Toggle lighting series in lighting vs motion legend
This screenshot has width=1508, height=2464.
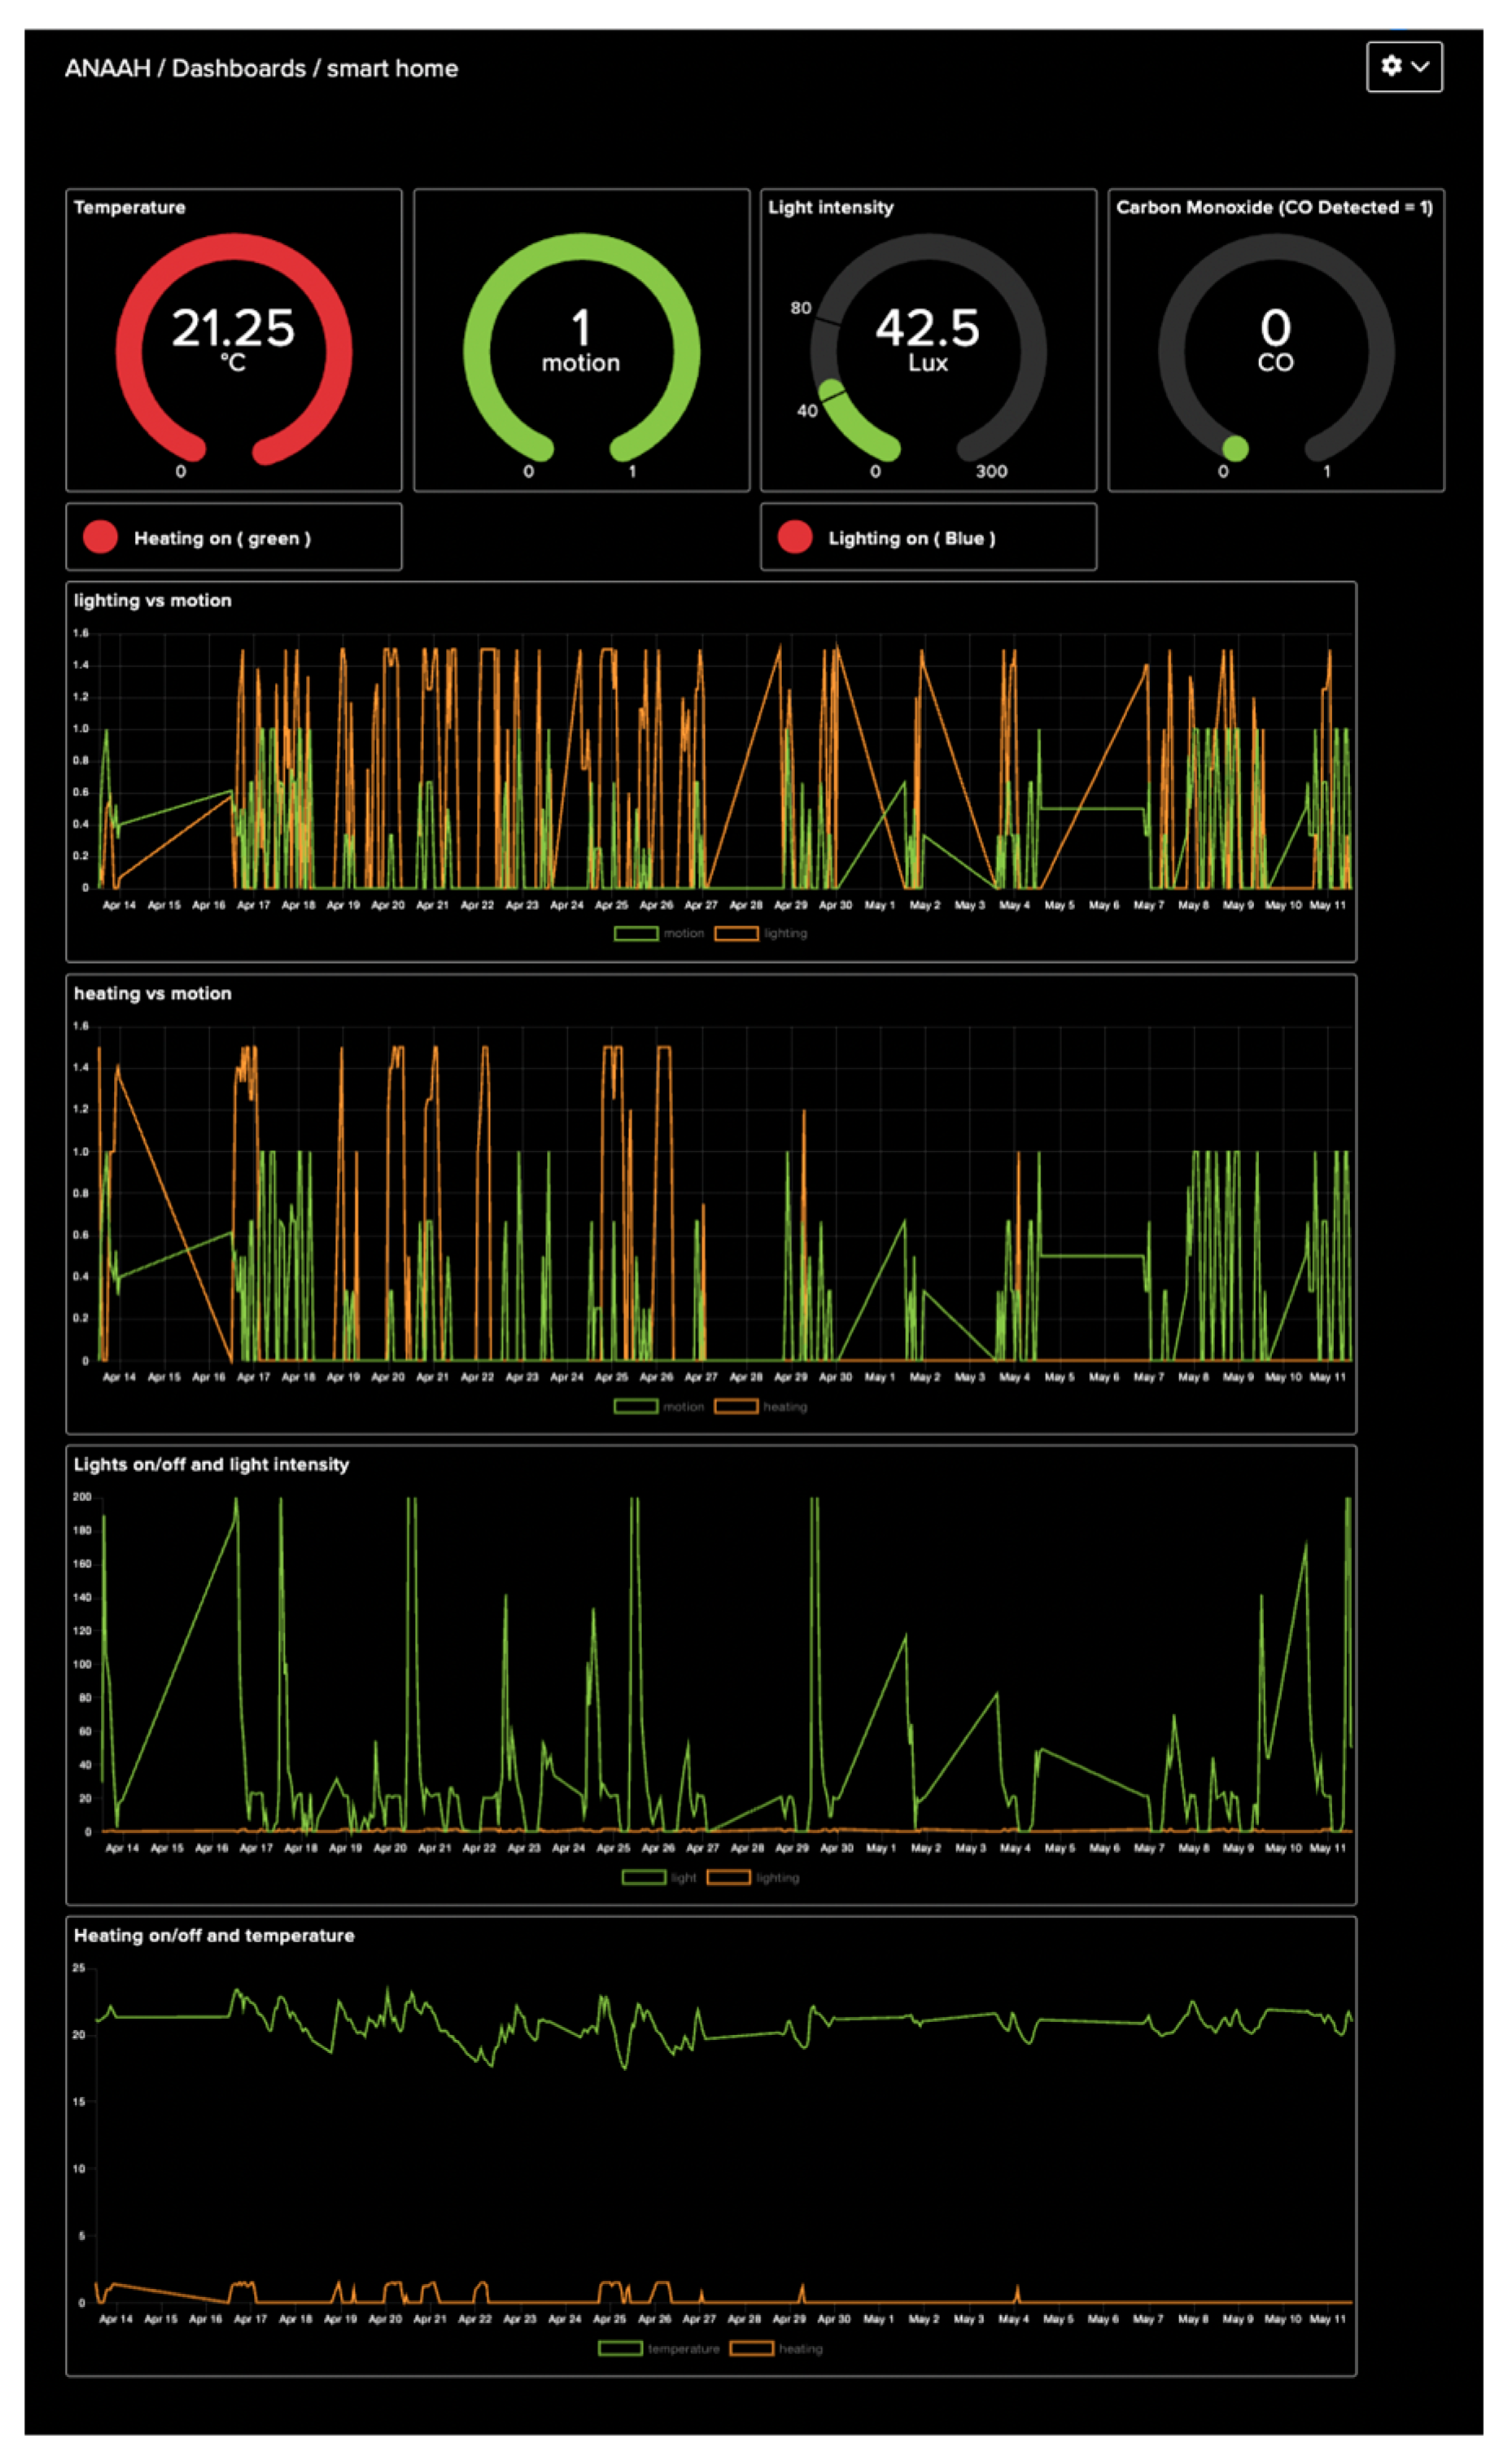tap(761, 932)
